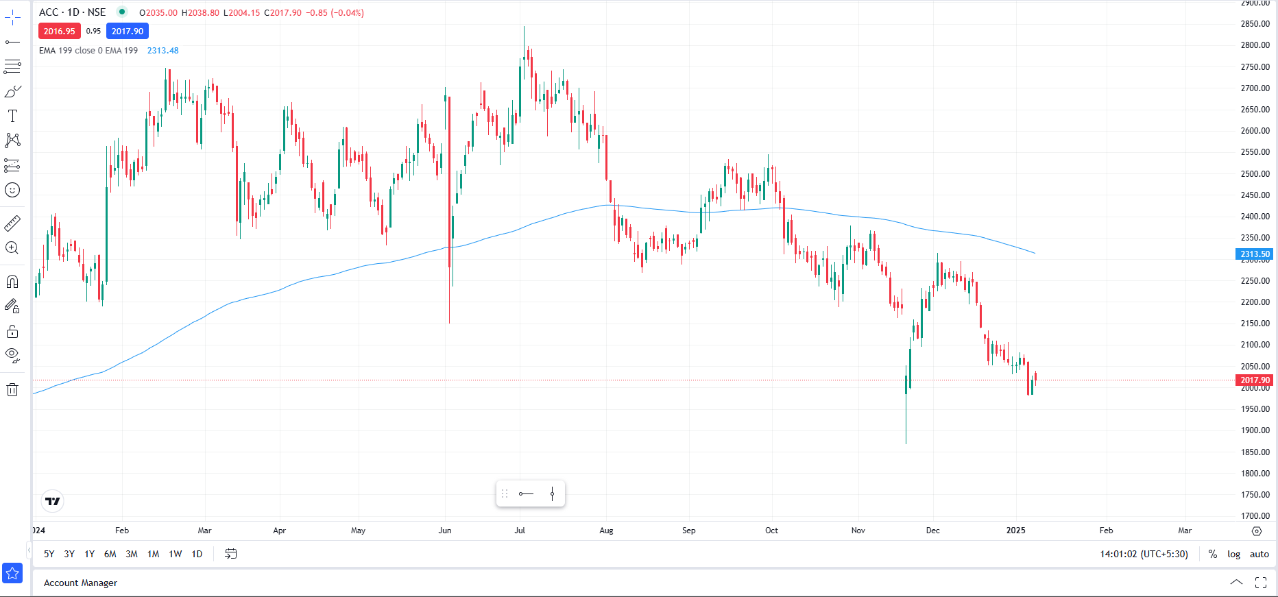Open chart settings gear near the time axis
The image size is (1278, 597).
coord(1256,531)
